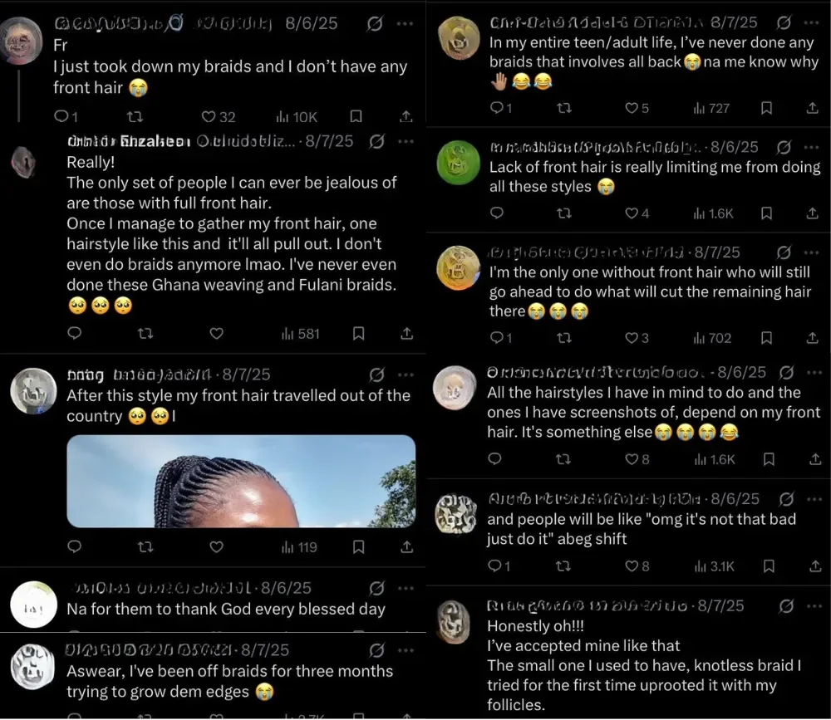Viewport: 831px width, 720px height.
Task: Open more options on "never done any braids" tweet
Action: (811, 22)
